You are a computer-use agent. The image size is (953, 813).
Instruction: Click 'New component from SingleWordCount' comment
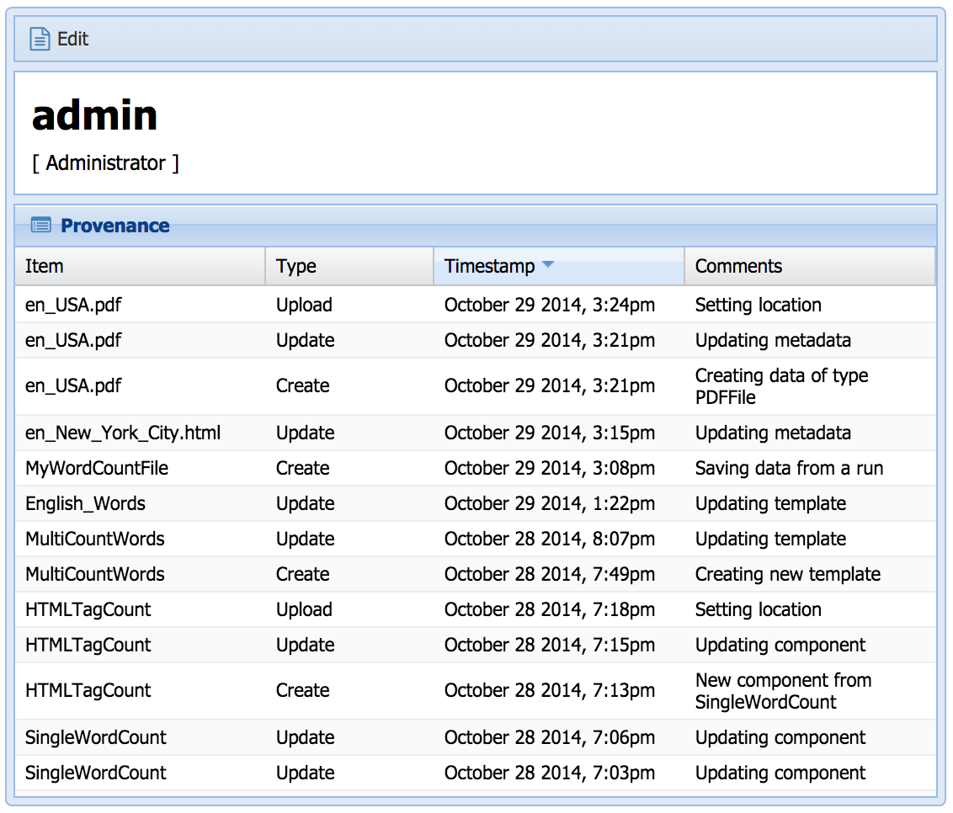(783, 691)
